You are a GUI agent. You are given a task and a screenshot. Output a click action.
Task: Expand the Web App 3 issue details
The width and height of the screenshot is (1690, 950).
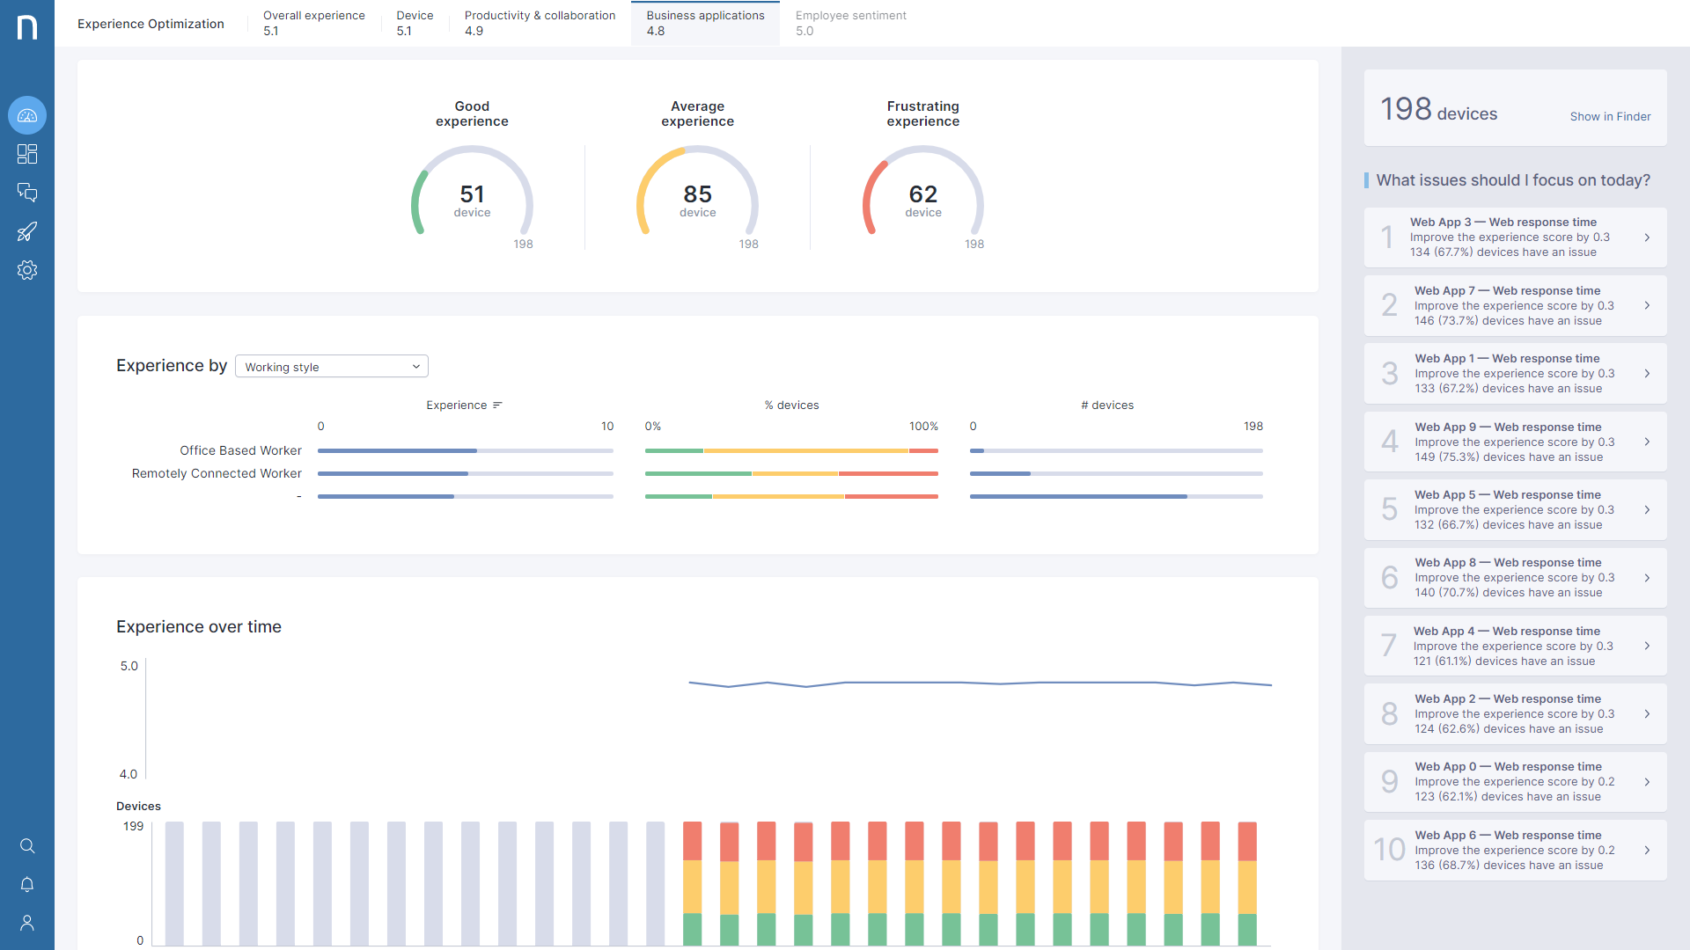tap(1648, 237)
